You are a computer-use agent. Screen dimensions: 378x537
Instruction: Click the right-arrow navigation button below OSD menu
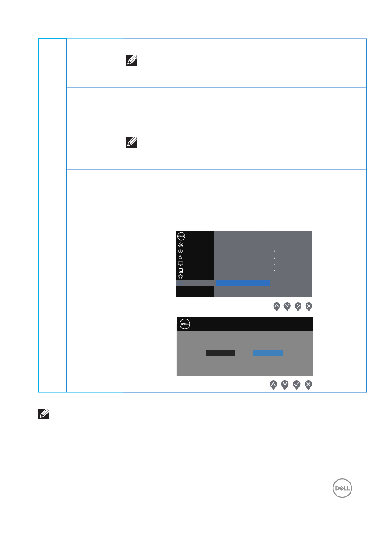298,306
